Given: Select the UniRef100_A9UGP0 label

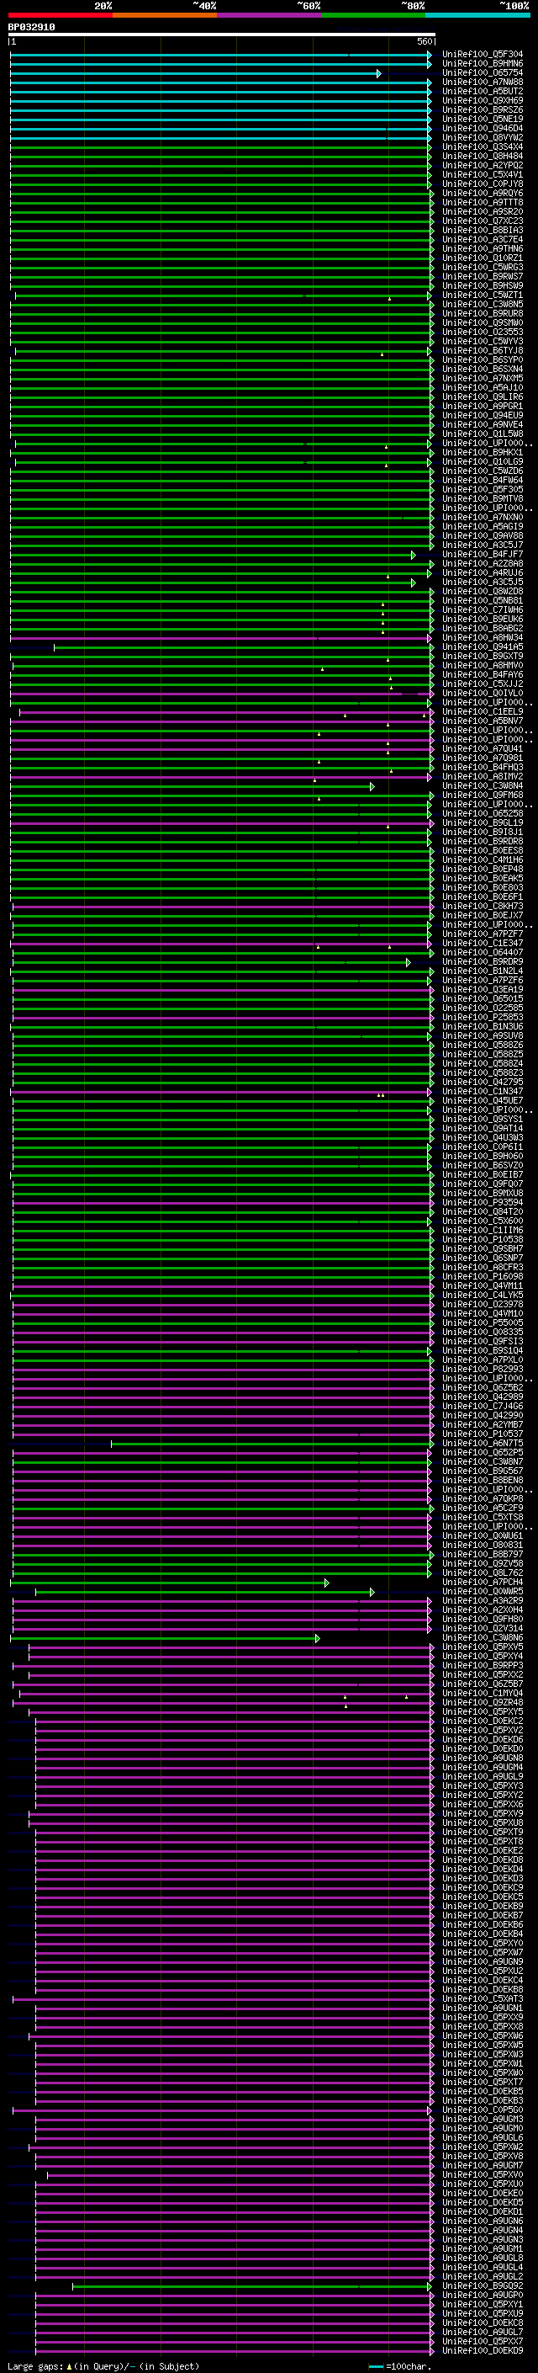Looking at the screenshot, I should pos(483,2295).
